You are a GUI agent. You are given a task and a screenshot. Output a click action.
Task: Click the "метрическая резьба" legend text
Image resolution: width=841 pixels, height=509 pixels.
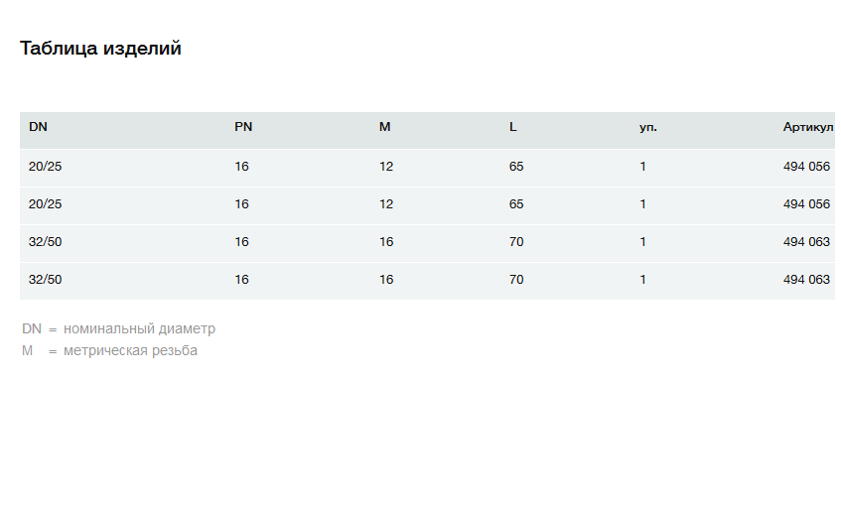click(x=130, y=351)
